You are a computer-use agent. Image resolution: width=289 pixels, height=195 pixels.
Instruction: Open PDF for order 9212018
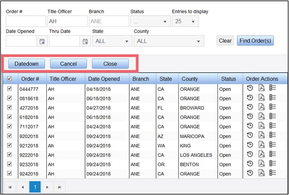pyautogui.click(x=261, y=145)
